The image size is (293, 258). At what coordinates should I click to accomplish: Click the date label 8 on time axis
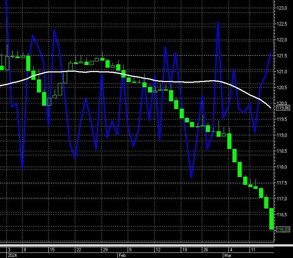click(x=25, y=250)
